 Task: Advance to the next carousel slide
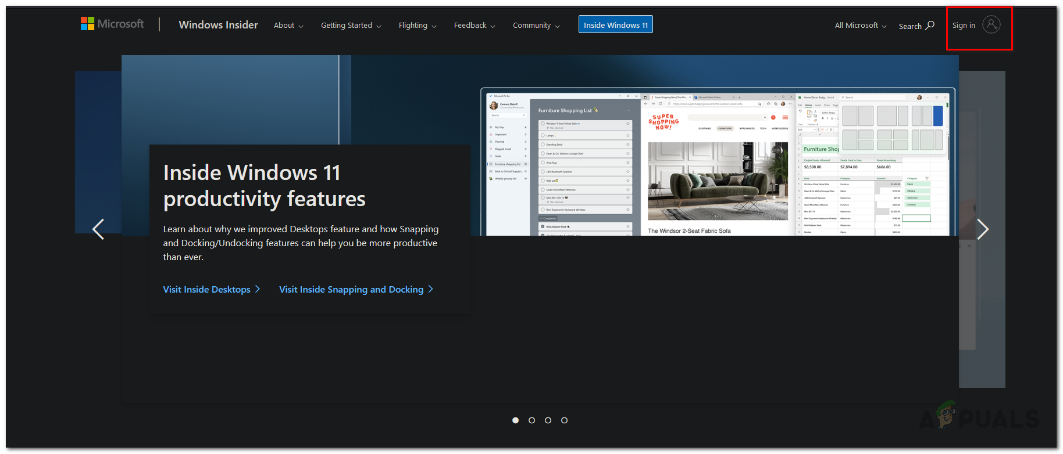point(983,229)
